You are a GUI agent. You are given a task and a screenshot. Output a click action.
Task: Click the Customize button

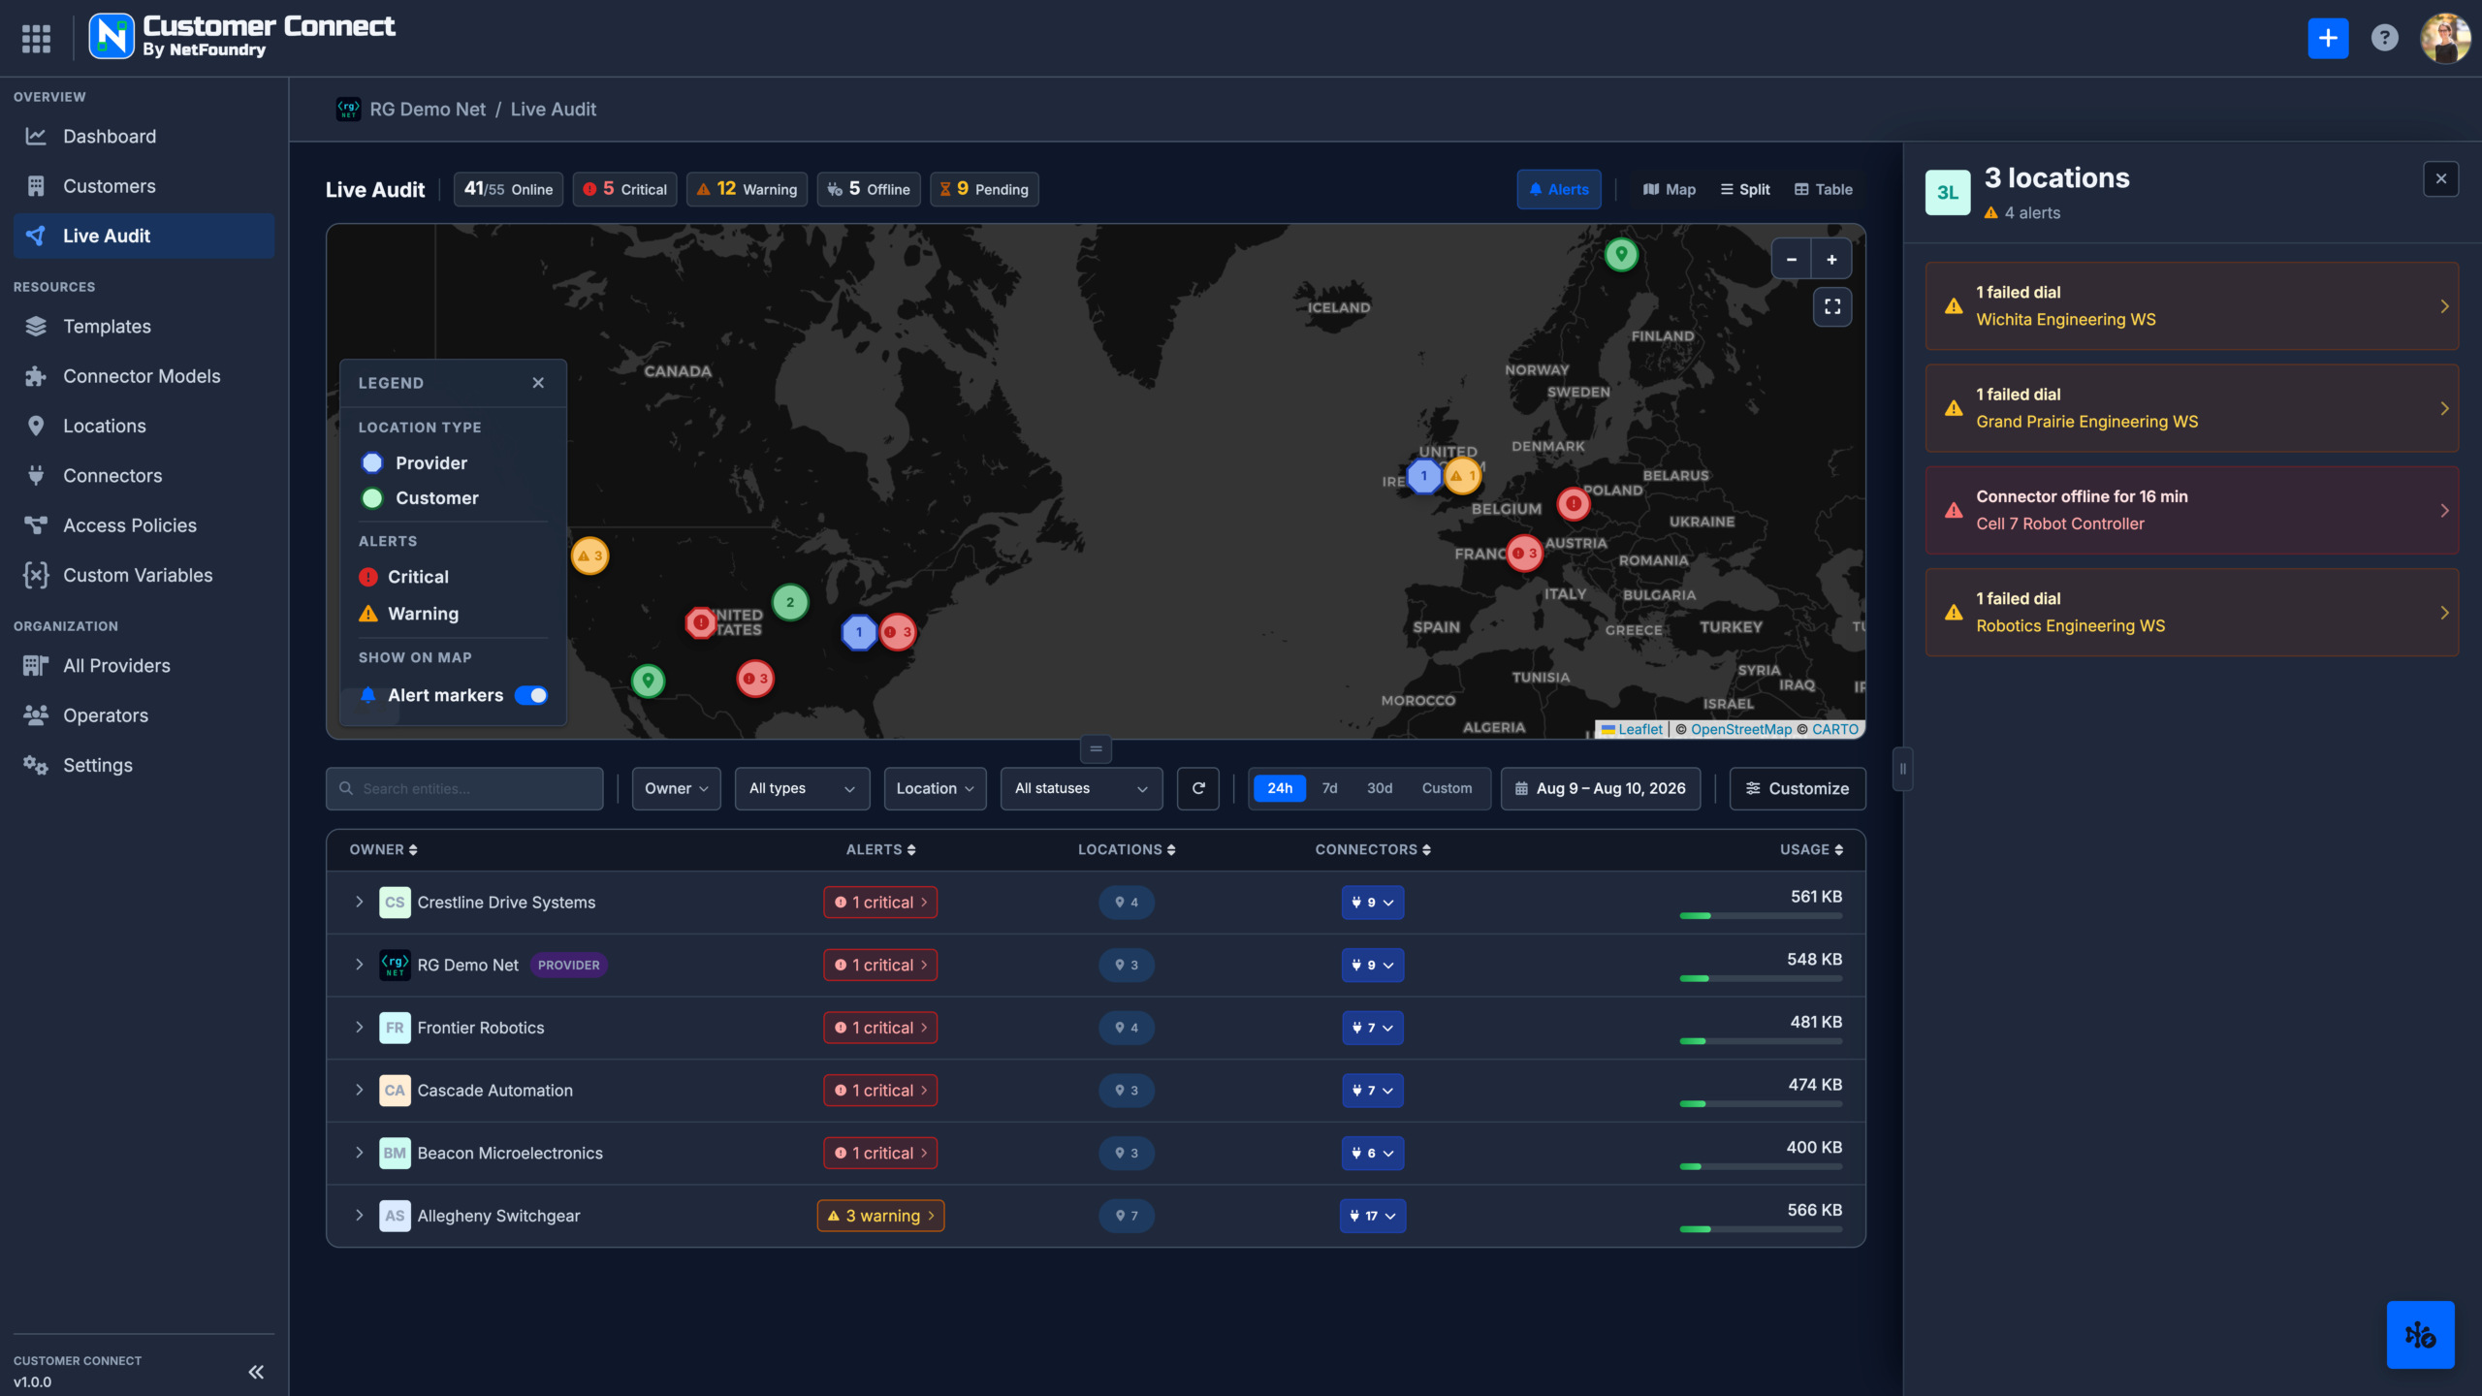click(1798, 789)
